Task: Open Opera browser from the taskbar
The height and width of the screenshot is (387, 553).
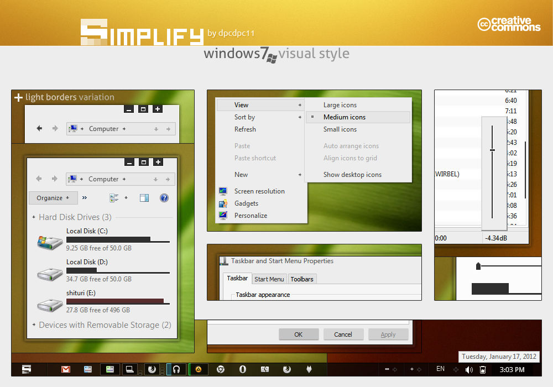Action: coord(243,369)
